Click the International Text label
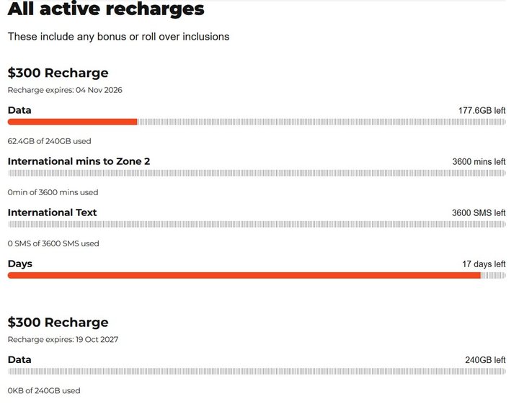 (x=53, y=212)
